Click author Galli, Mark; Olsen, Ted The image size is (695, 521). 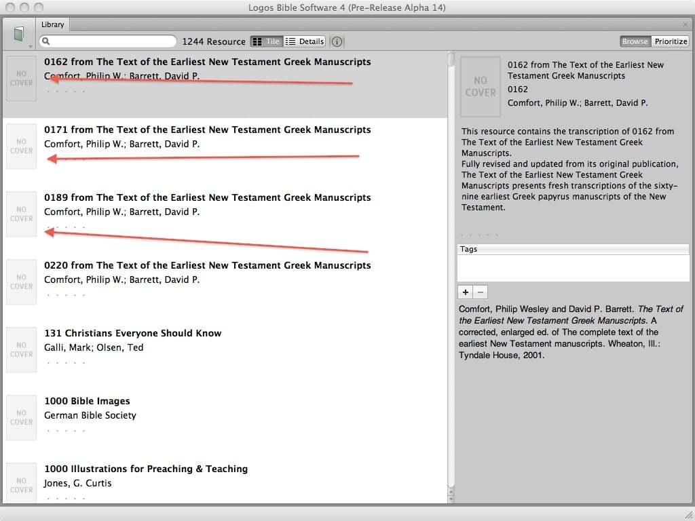94,347
